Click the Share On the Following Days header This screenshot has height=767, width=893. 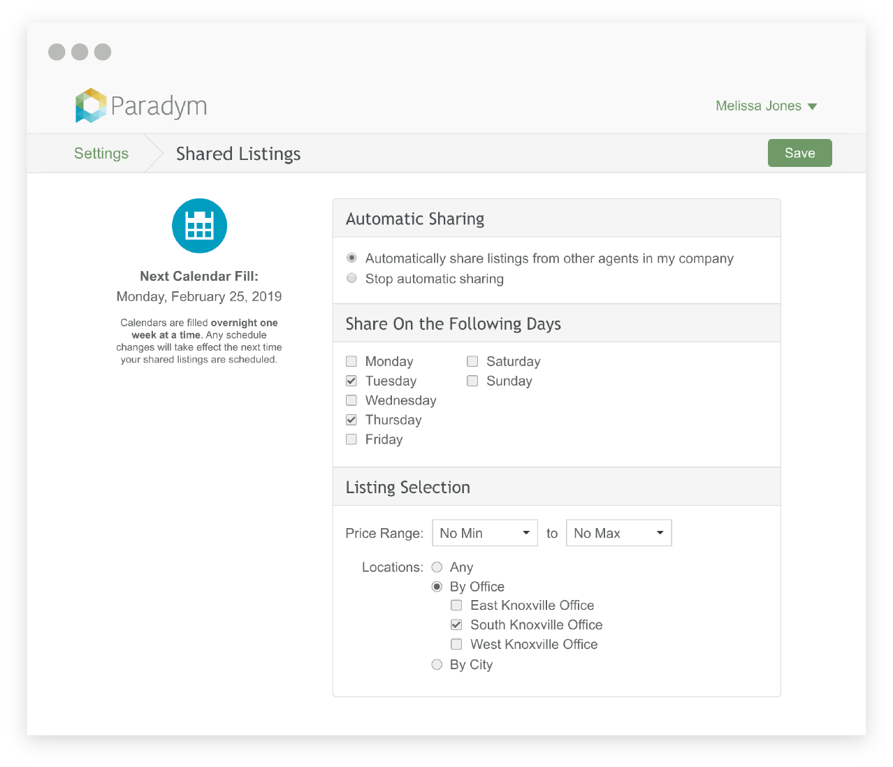point(556,323)
